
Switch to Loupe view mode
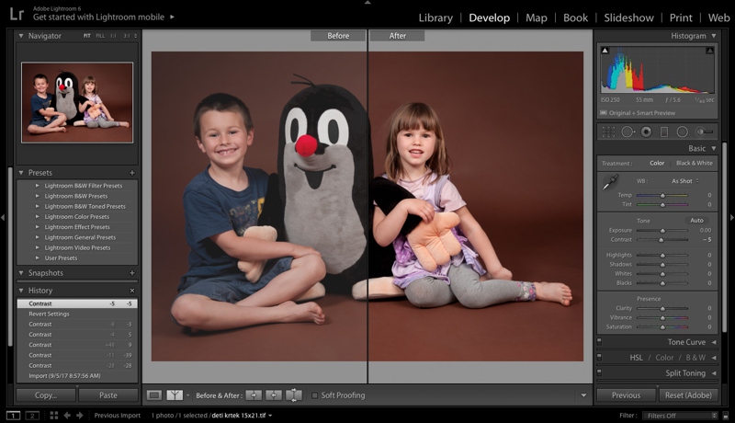click(153, 395)
